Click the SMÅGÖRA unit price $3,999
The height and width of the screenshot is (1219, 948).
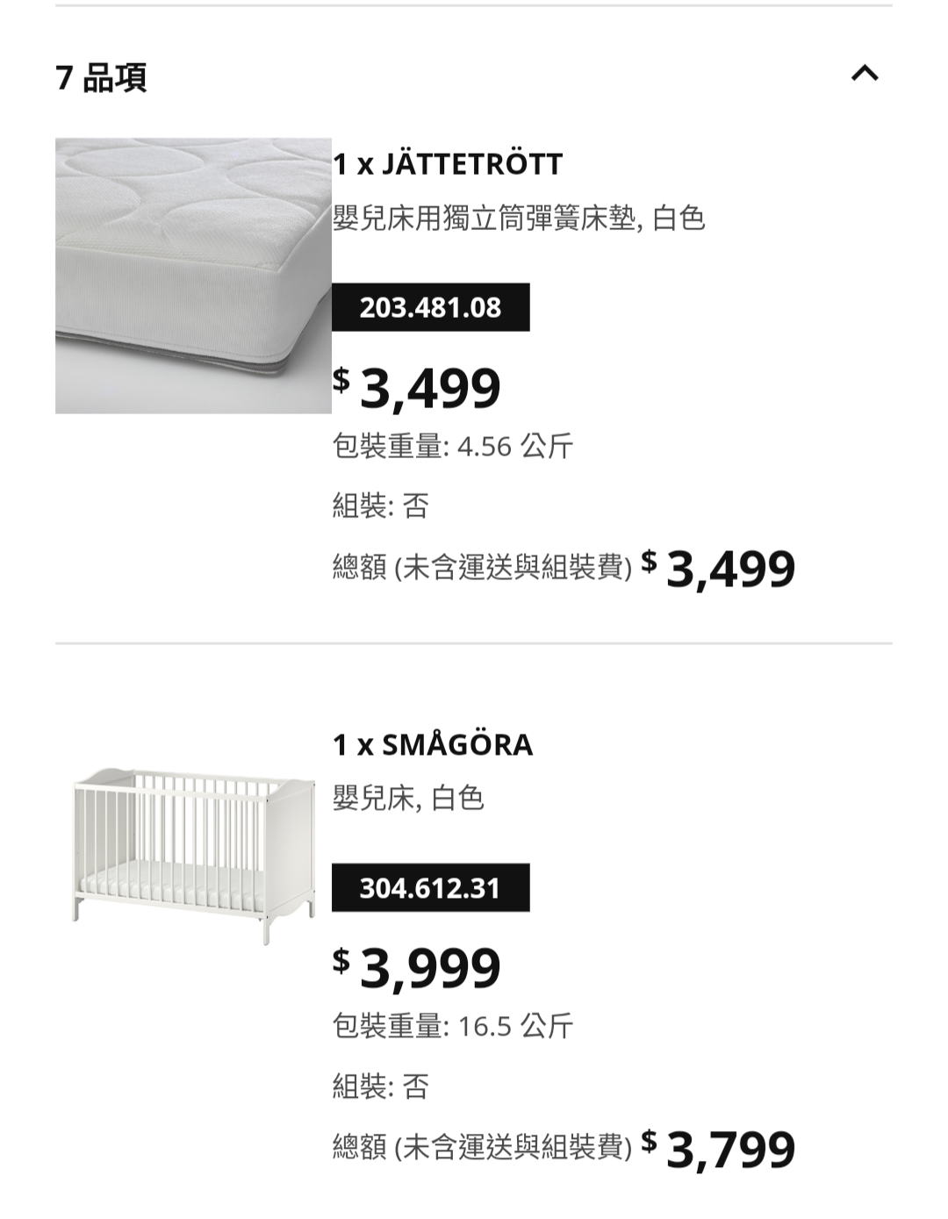point(417,968)
